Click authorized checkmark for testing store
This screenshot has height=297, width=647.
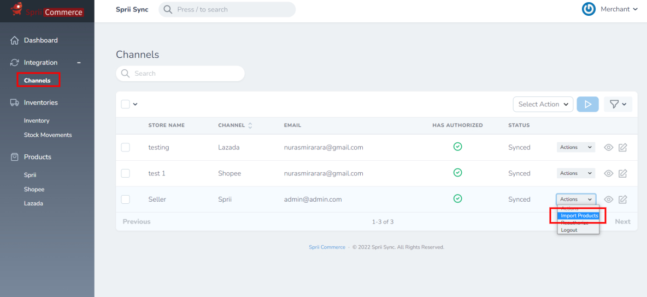coord(457,147)
